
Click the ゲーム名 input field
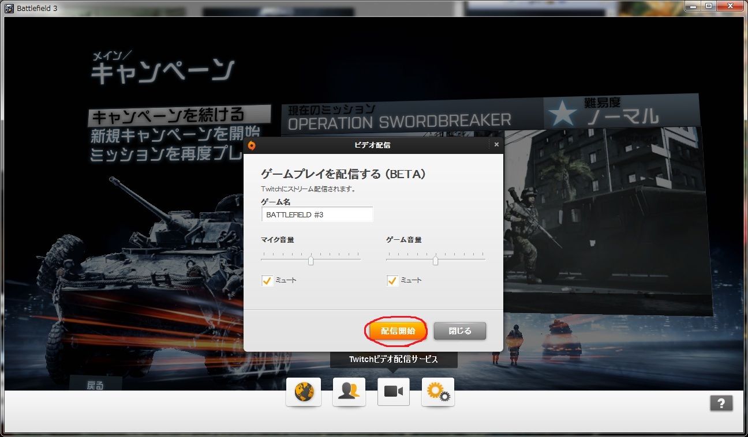coord(317,214)
